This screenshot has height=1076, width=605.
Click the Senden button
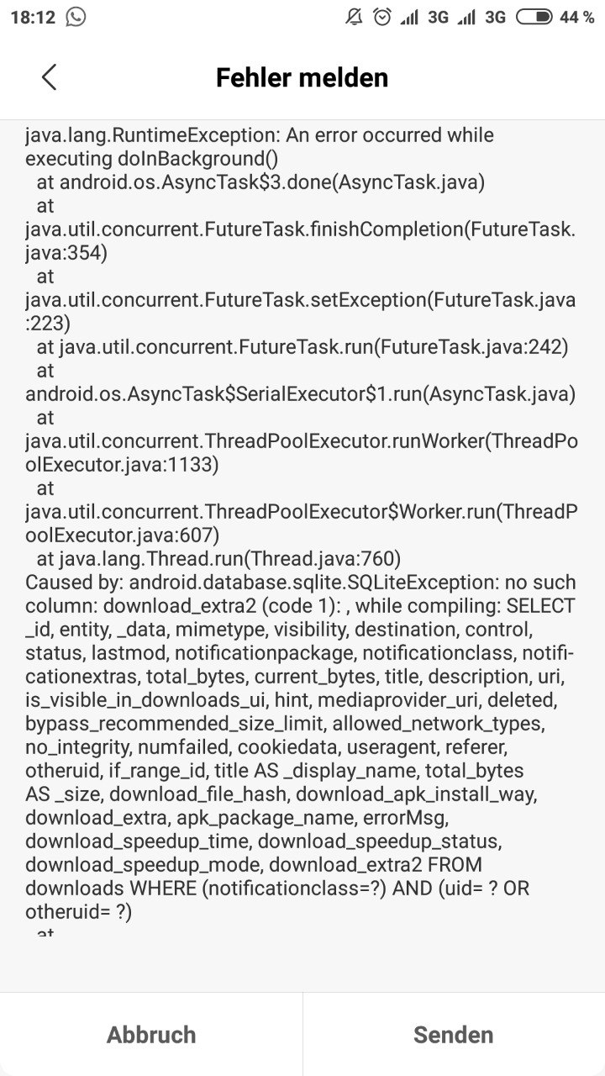[454, 1035]
